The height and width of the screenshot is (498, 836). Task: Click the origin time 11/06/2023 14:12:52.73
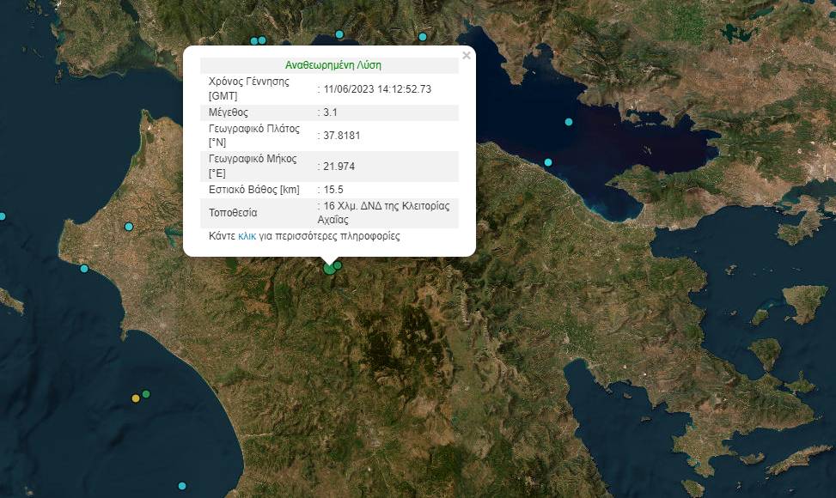point(377,88)
